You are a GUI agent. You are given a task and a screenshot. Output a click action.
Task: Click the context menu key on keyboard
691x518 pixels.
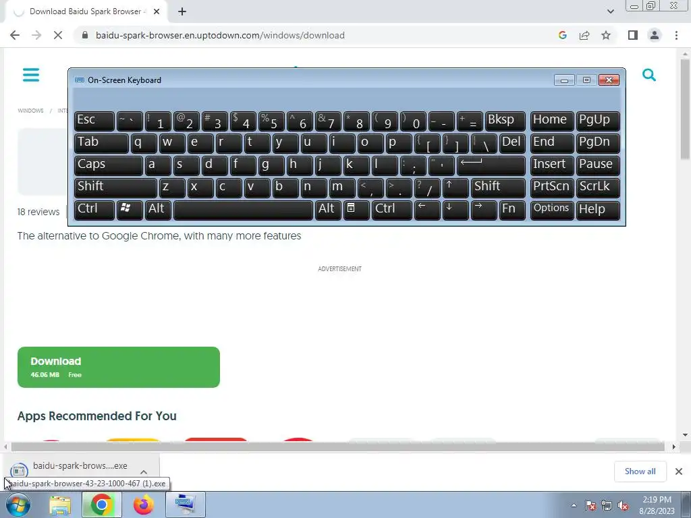coord(356,210)
